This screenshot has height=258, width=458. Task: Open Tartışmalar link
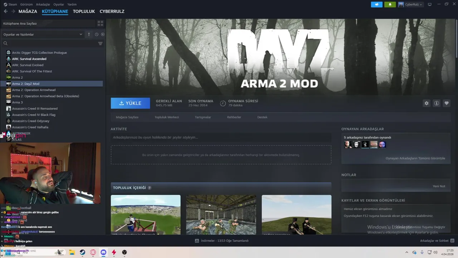click(203, 117)
